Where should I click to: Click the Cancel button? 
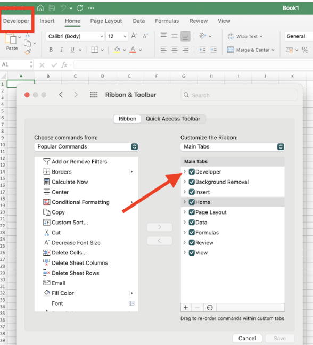[x=247, y=338]
